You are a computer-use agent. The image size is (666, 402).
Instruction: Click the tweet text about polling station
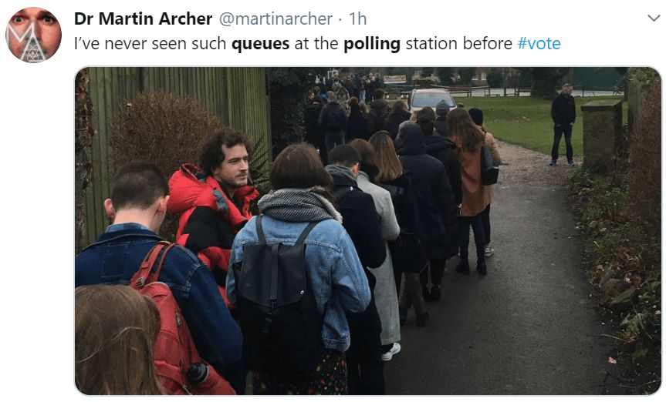pos(317,44)
